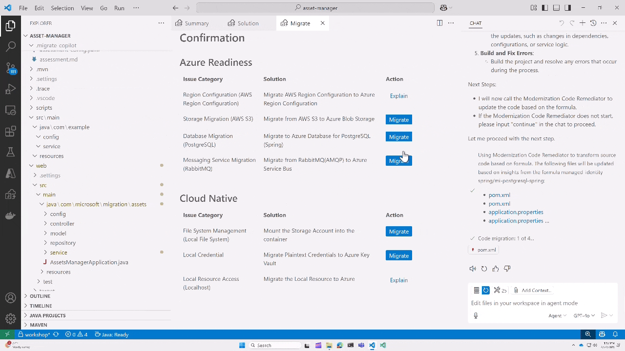Give the chat response a thumbs down
The height and width of the screenshot is (351, 625).
[507, 268]
